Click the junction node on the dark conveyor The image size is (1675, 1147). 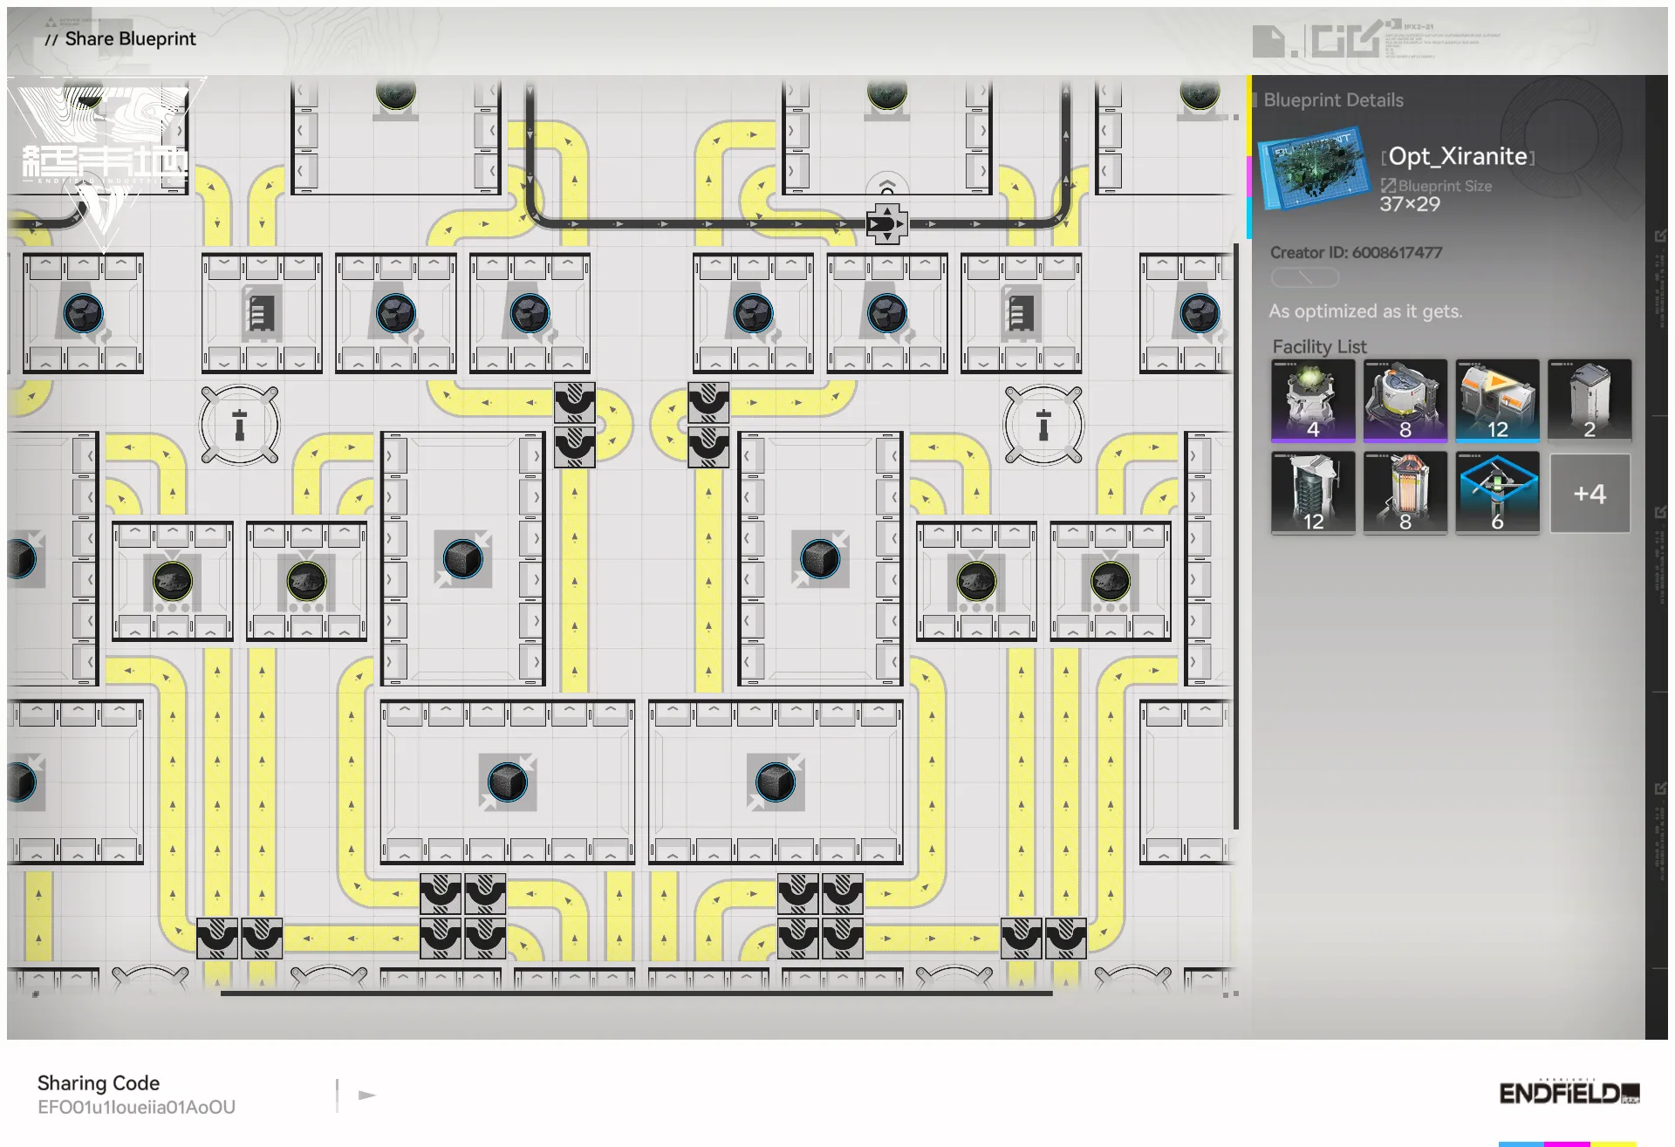[x=886, y=224]
